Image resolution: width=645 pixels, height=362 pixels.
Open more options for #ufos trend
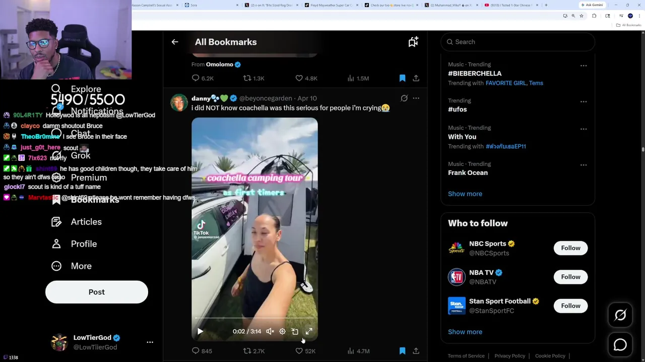coord(584,102)
